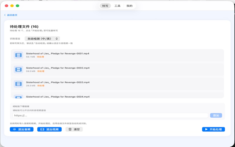Go back via 返回首页 link
235x147 pixels.
pos(11,15)
